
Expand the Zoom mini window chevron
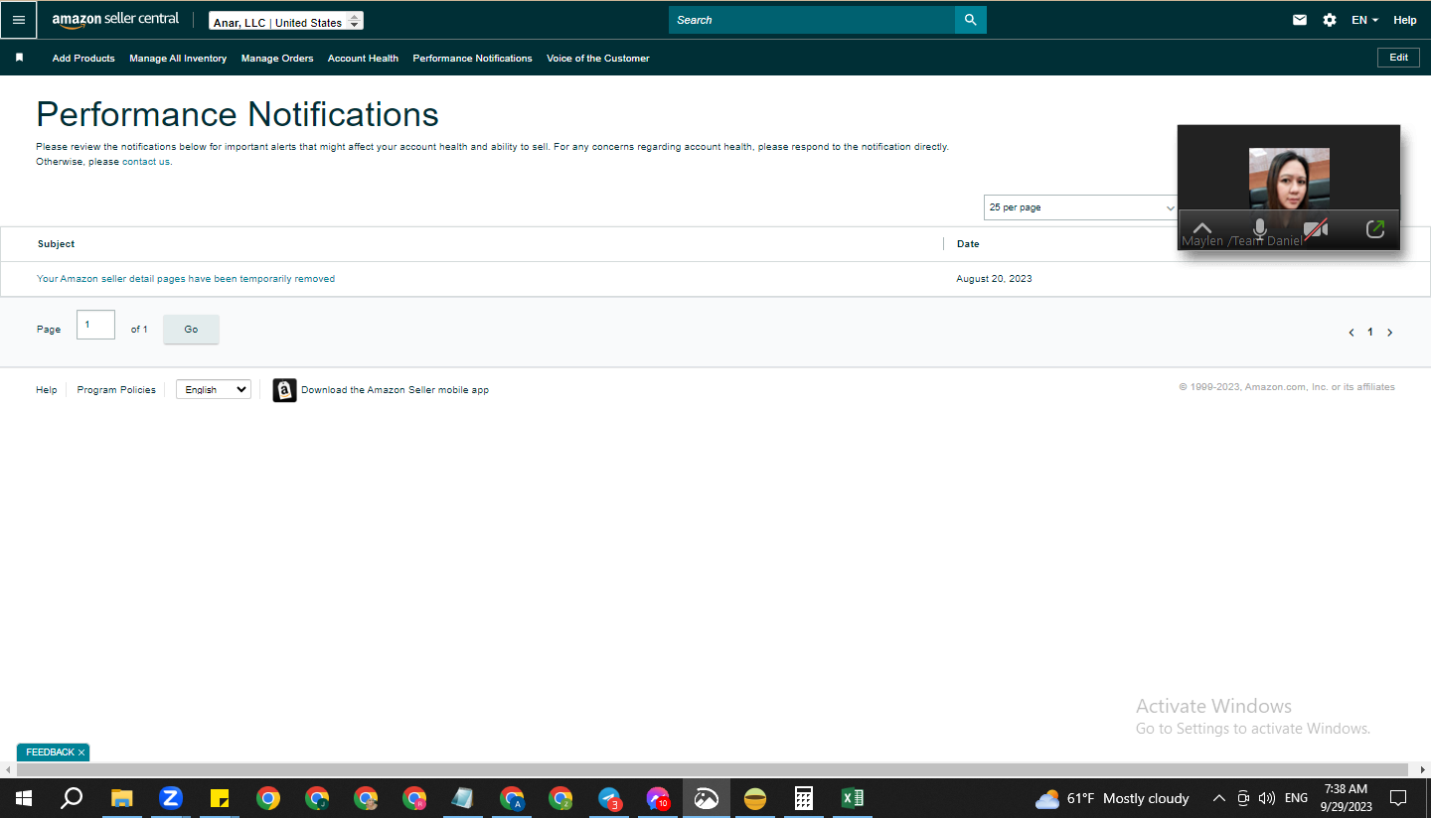1201,229
